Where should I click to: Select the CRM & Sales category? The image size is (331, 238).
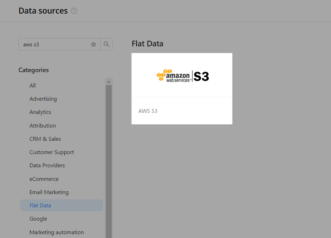point(45,139)
